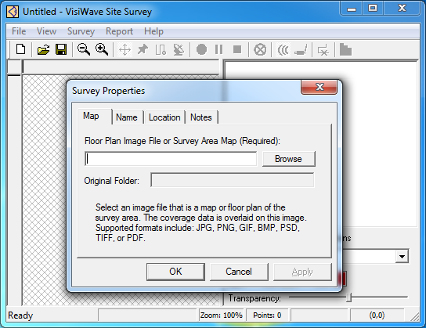Screen dimensions: 426x328
Task: Click the calibrate map tool icon
Action: coord(161,49)
